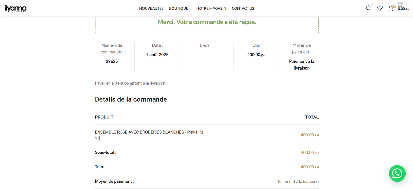Open the wishlist heart icon
The image size is (413, 189).
(x=380, y=8)
